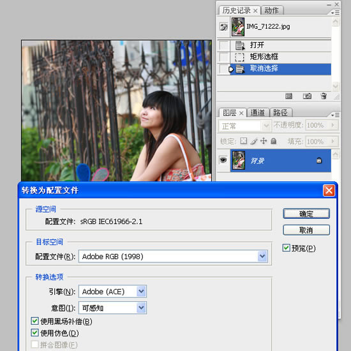This screenshot has width=351, height=351.
Task: Select the 图层 tab
Action: pos(230,113)
